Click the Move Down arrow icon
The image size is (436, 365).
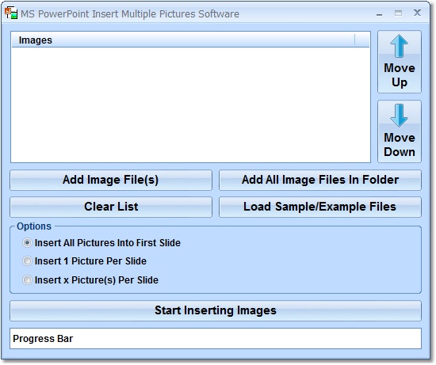pos(399,116)
